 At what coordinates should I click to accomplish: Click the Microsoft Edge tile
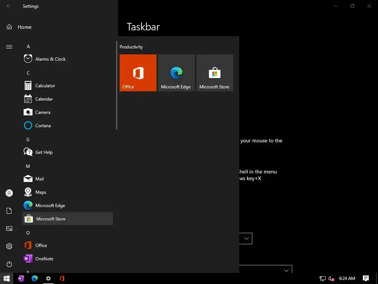176,73
